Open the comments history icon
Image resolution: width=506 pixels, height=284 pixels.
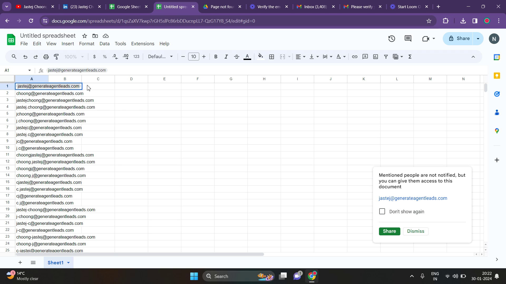[x=408, y=39]
